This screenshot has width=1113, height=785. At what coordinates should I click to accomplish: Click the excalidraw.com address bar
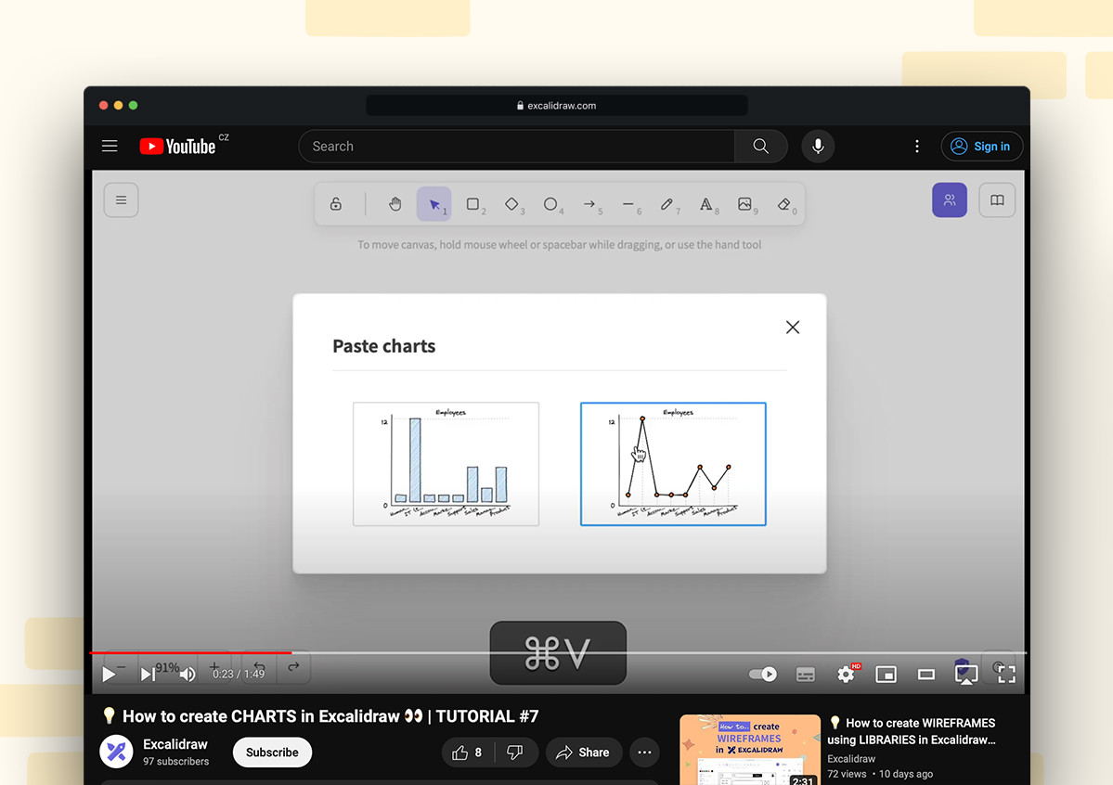pyautogui.click(x=557, y=106)
